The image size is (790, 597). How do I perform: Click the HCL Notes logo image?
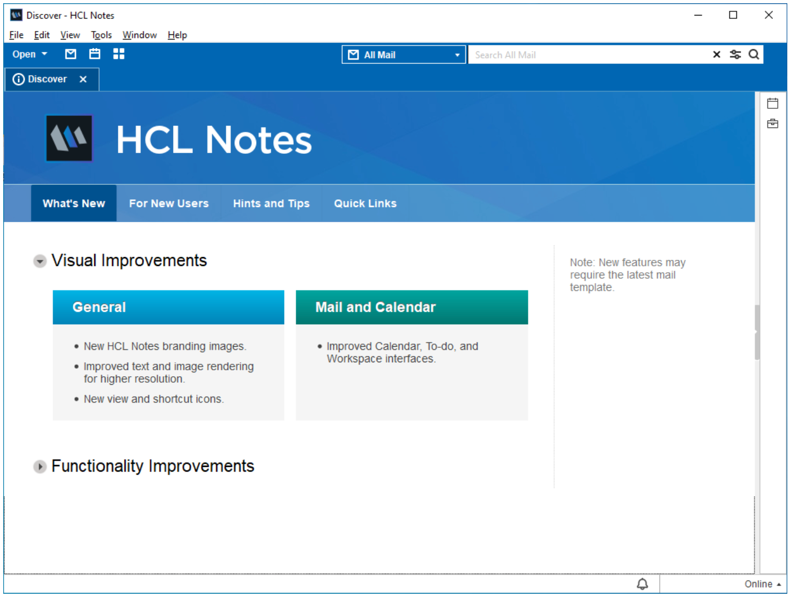click(69, 138)
